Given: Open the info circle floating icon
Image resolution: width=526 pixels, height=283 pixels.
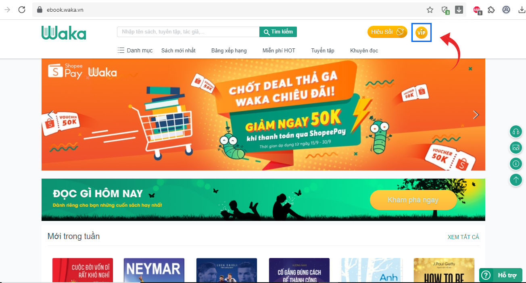Looking at the screenshot, I should [x=516, y=164].
